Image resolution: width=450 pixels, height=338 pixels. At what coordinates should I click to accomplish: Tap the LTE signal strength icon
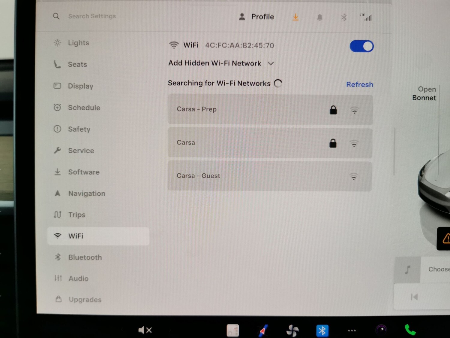[366, 17]
